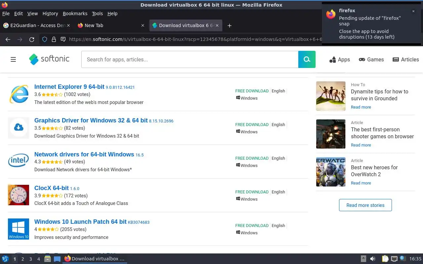423x264 pixels.
Task: Open Internet Explorer 9 64-bit link
Action: pos(69,87)
